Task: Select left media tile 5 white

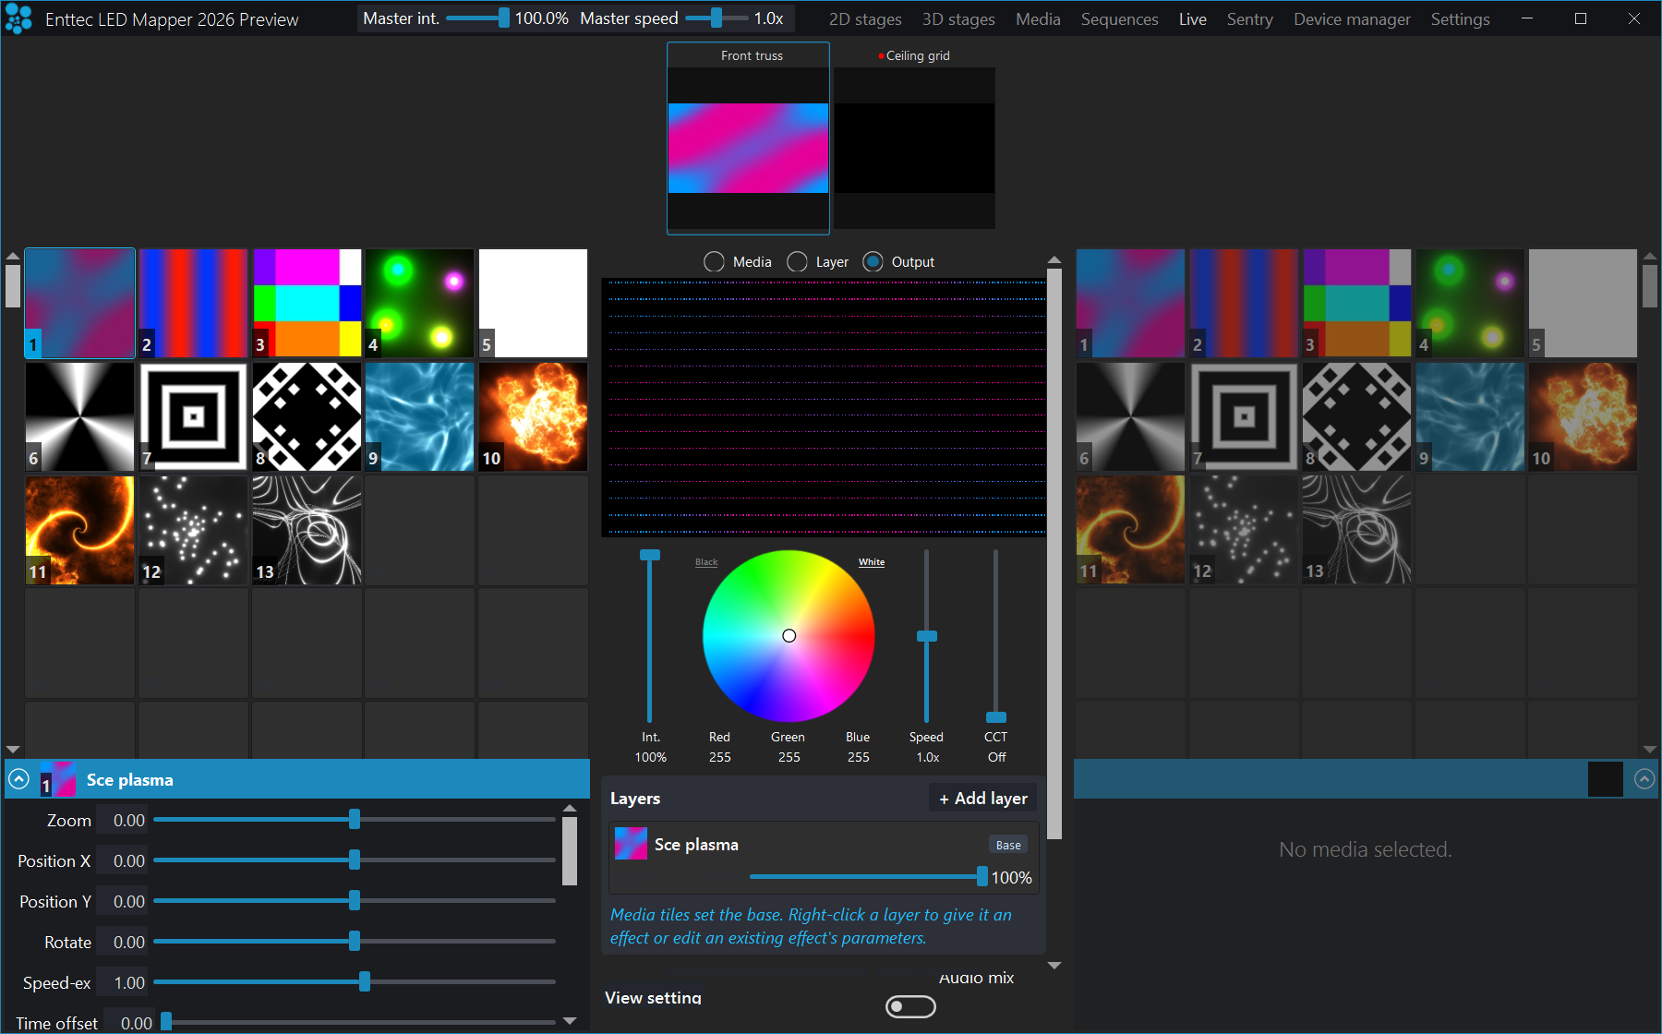Action: click(533, 303)
